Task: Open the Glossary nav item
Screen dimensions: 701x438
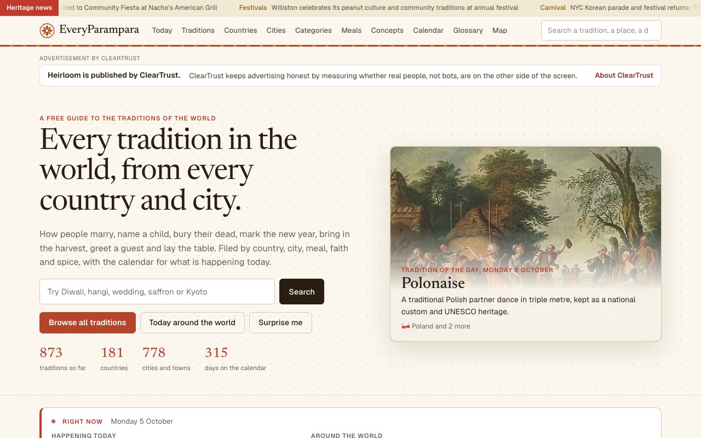Action: click(468, 31)
